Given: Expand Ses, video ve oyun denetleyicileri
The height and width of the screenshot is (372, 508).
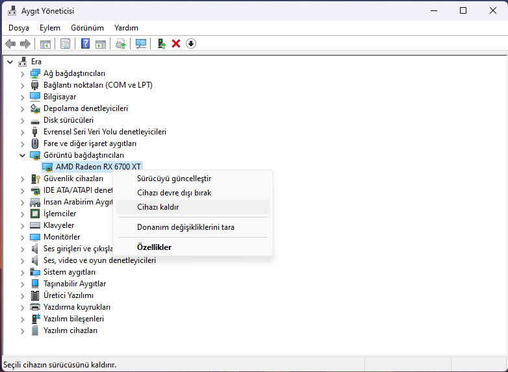Looking at the screenshot, I should pos(22,260).
